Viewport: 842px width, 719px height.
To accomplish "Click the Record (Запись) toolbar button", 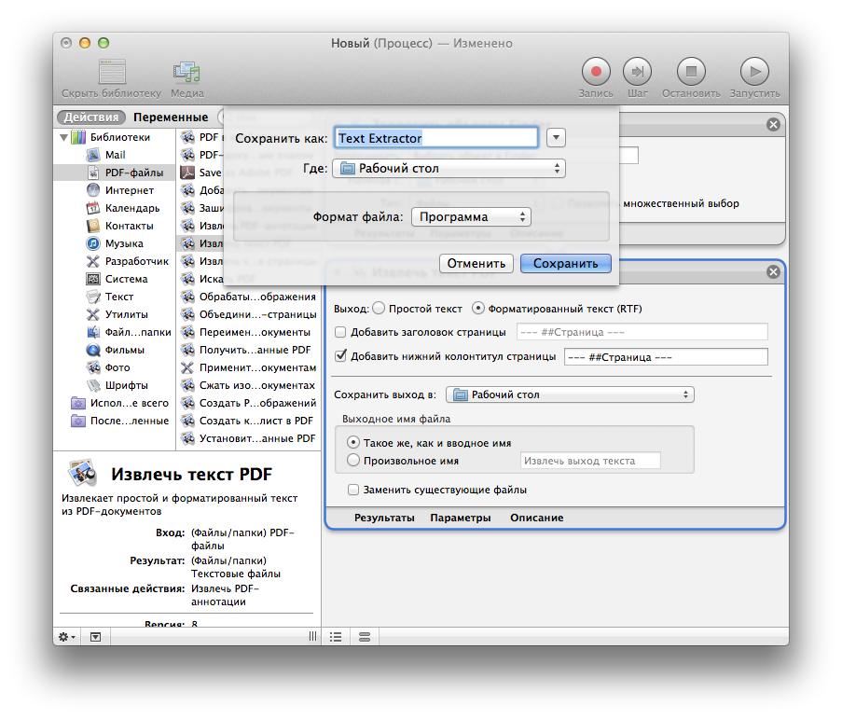I will tap(596, 72).
